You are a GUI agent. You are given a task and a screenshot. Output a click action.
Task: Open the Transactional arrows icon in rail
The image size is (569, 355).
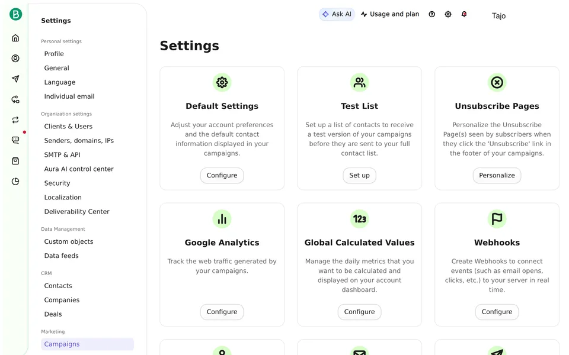coord(15,120)
